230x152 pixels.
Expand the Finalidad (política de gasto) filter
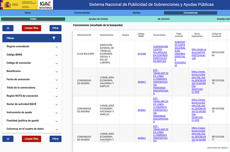coord(32,120)
